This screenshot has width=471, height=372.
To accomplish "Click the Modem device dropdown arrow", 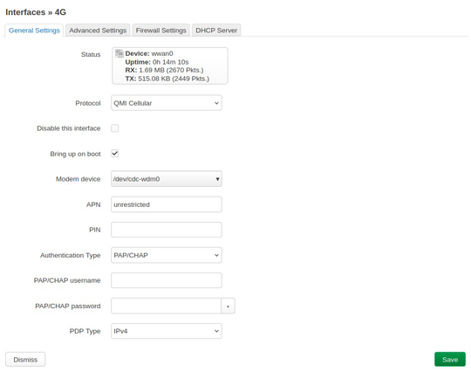I will [x=217, y=179].
